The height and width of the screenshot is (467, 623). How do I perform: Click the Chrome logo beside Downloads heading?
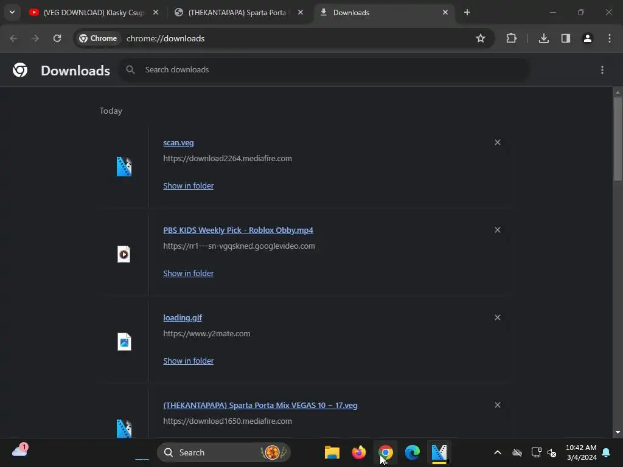pyautogui.click(x=20, y=70)
